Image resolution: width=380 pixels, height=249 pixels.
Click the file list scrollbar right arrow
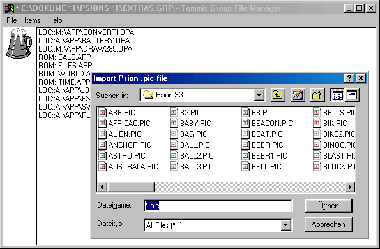coord(350,187)
